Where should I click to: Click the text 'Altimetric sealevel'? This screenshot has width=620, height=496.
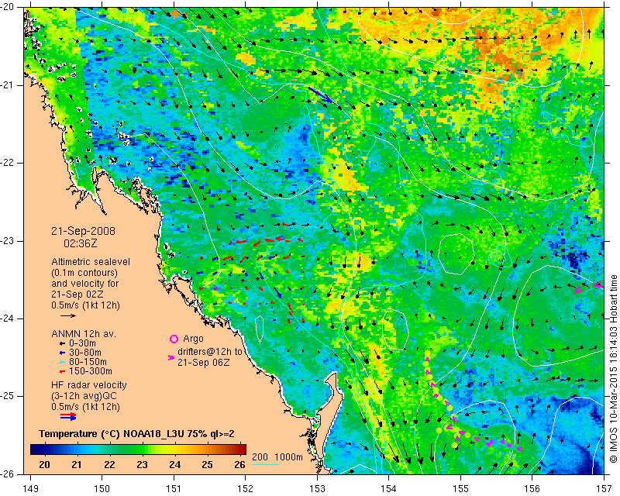tap(91, 262)
